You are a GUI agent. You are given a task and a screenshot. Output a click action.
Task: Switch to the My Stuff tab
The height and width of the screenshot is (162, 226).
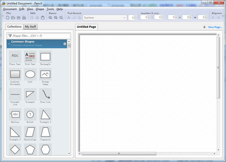click(x=30, y=27)
